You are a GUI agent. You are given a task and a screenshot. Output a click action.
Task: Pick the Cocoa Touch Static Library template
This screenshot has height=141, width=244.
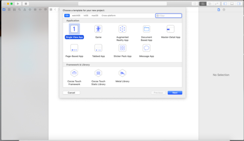click(x=98, y=73)
